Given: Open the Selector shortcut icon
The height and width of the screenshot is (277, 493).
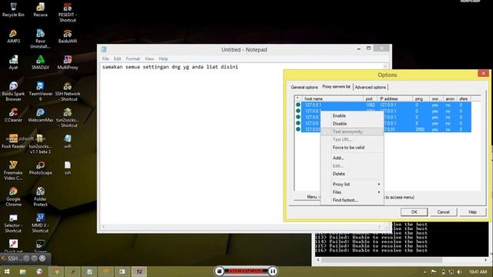Looking at the screenshot, I should 13,223.
